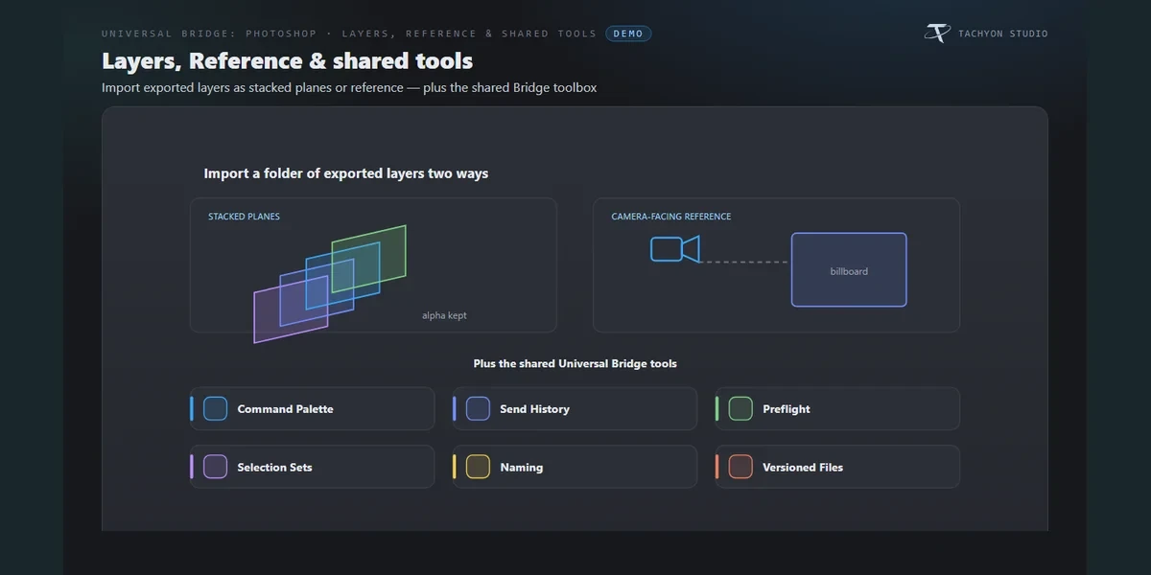Click the billboard rectangle
This screenshot has width=1151, height=575.
849,270
